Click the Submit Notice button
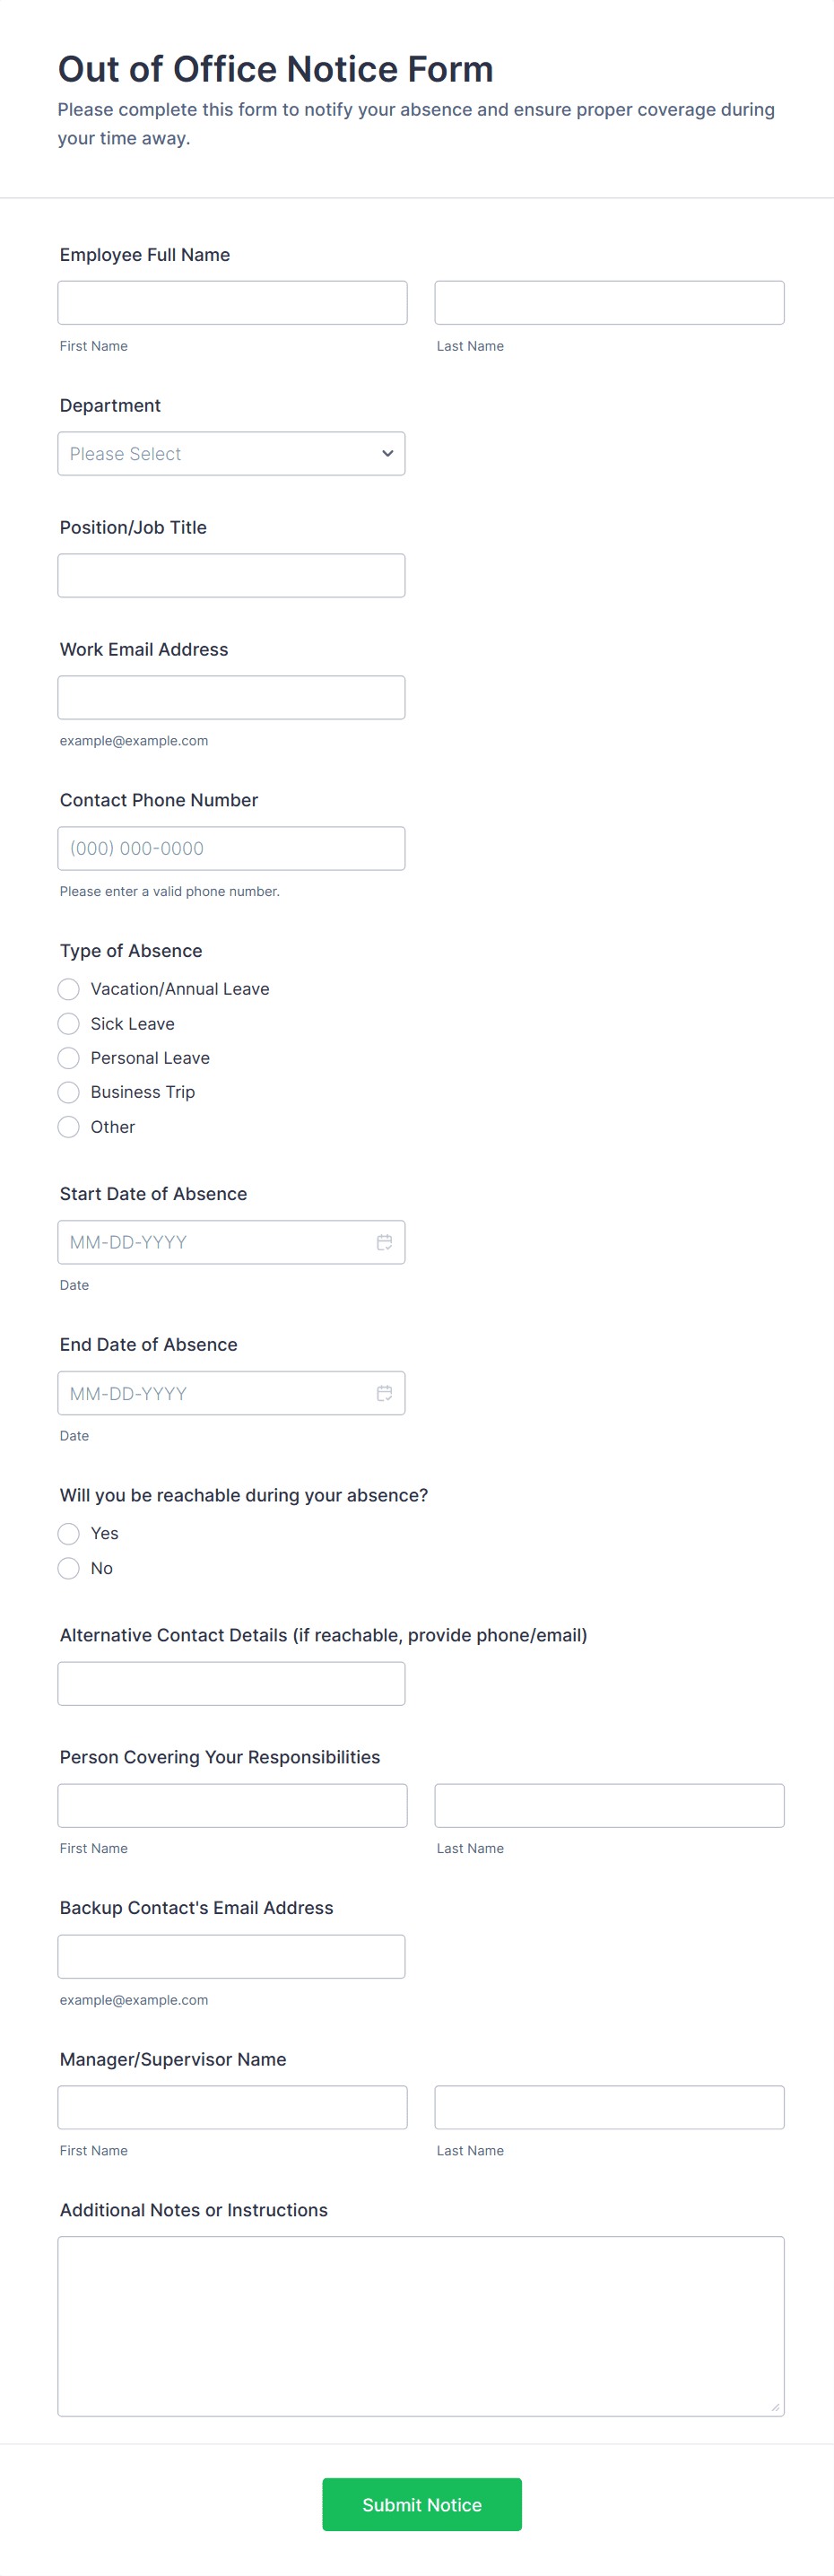Image resolution: width=834 pixels, height=2576 pixels. (x=421, y=2504)
